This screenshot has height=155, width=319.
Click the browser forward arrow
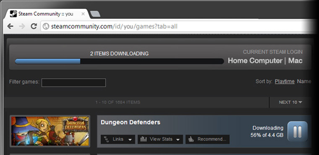click(x=22, y=26)
